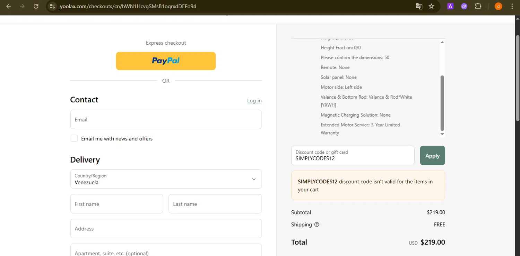Click the Shipping FREE value
The width and height of the screenshot is (520, 256).
(x=439, y=225)
